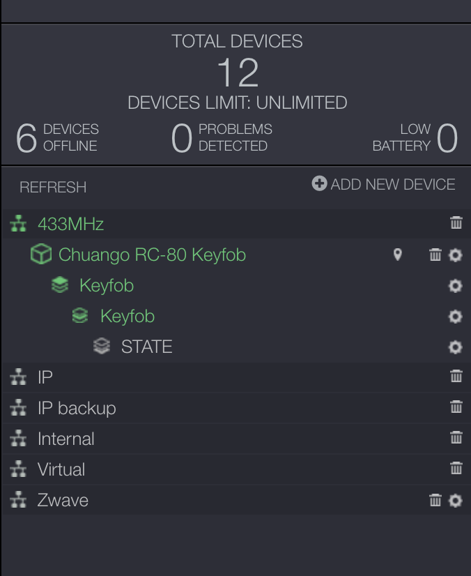Delete the 433MHz network via trash icon

(x=456, y=224)
